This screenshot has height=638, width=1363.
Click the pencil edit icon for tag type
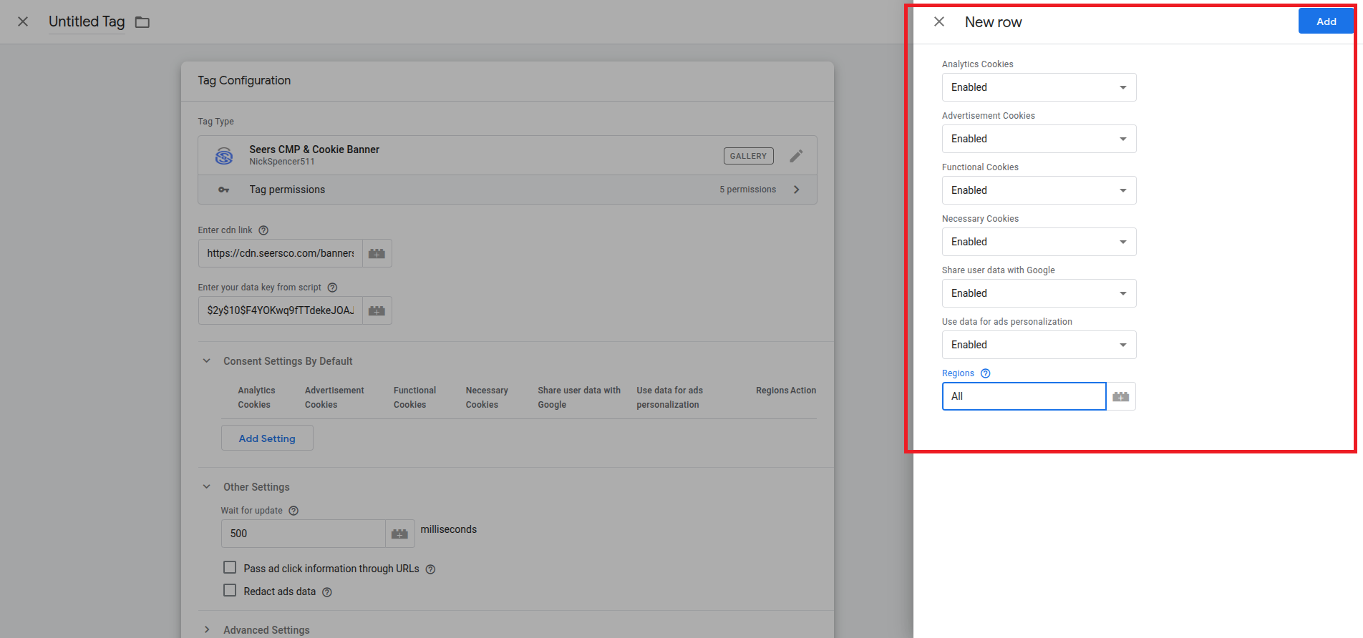point(796,156)
